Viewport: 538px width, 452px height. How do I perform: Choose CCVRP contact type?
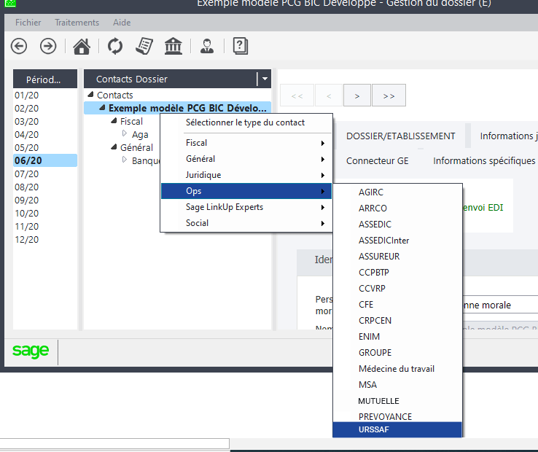tap(397, 289)
